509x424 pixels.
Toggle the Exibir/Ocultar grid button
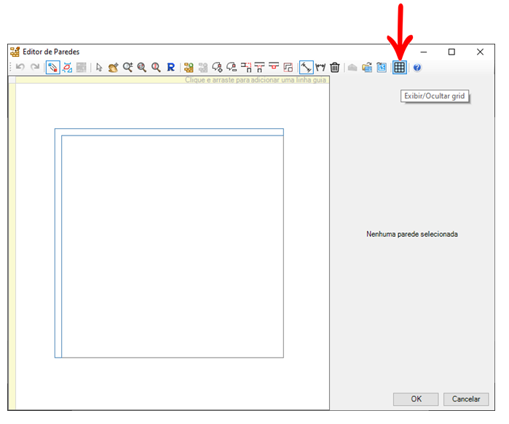pyautogui.click(x=400, y=68)
